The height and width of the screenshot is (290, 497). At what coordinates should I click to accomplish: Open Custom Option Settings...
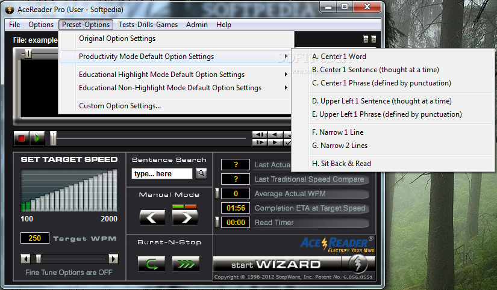175,106
